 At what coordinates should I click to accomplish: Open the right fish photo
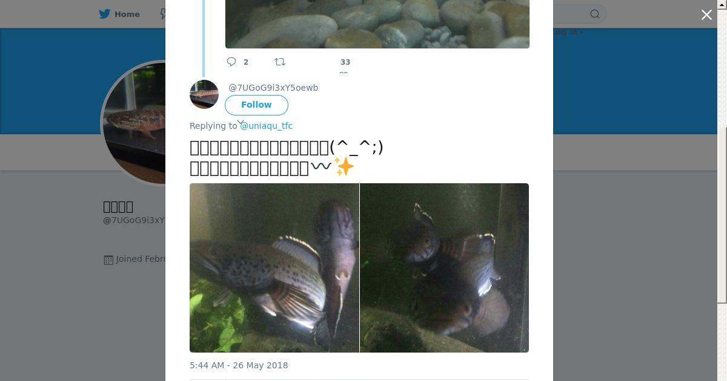pos(444,267)
